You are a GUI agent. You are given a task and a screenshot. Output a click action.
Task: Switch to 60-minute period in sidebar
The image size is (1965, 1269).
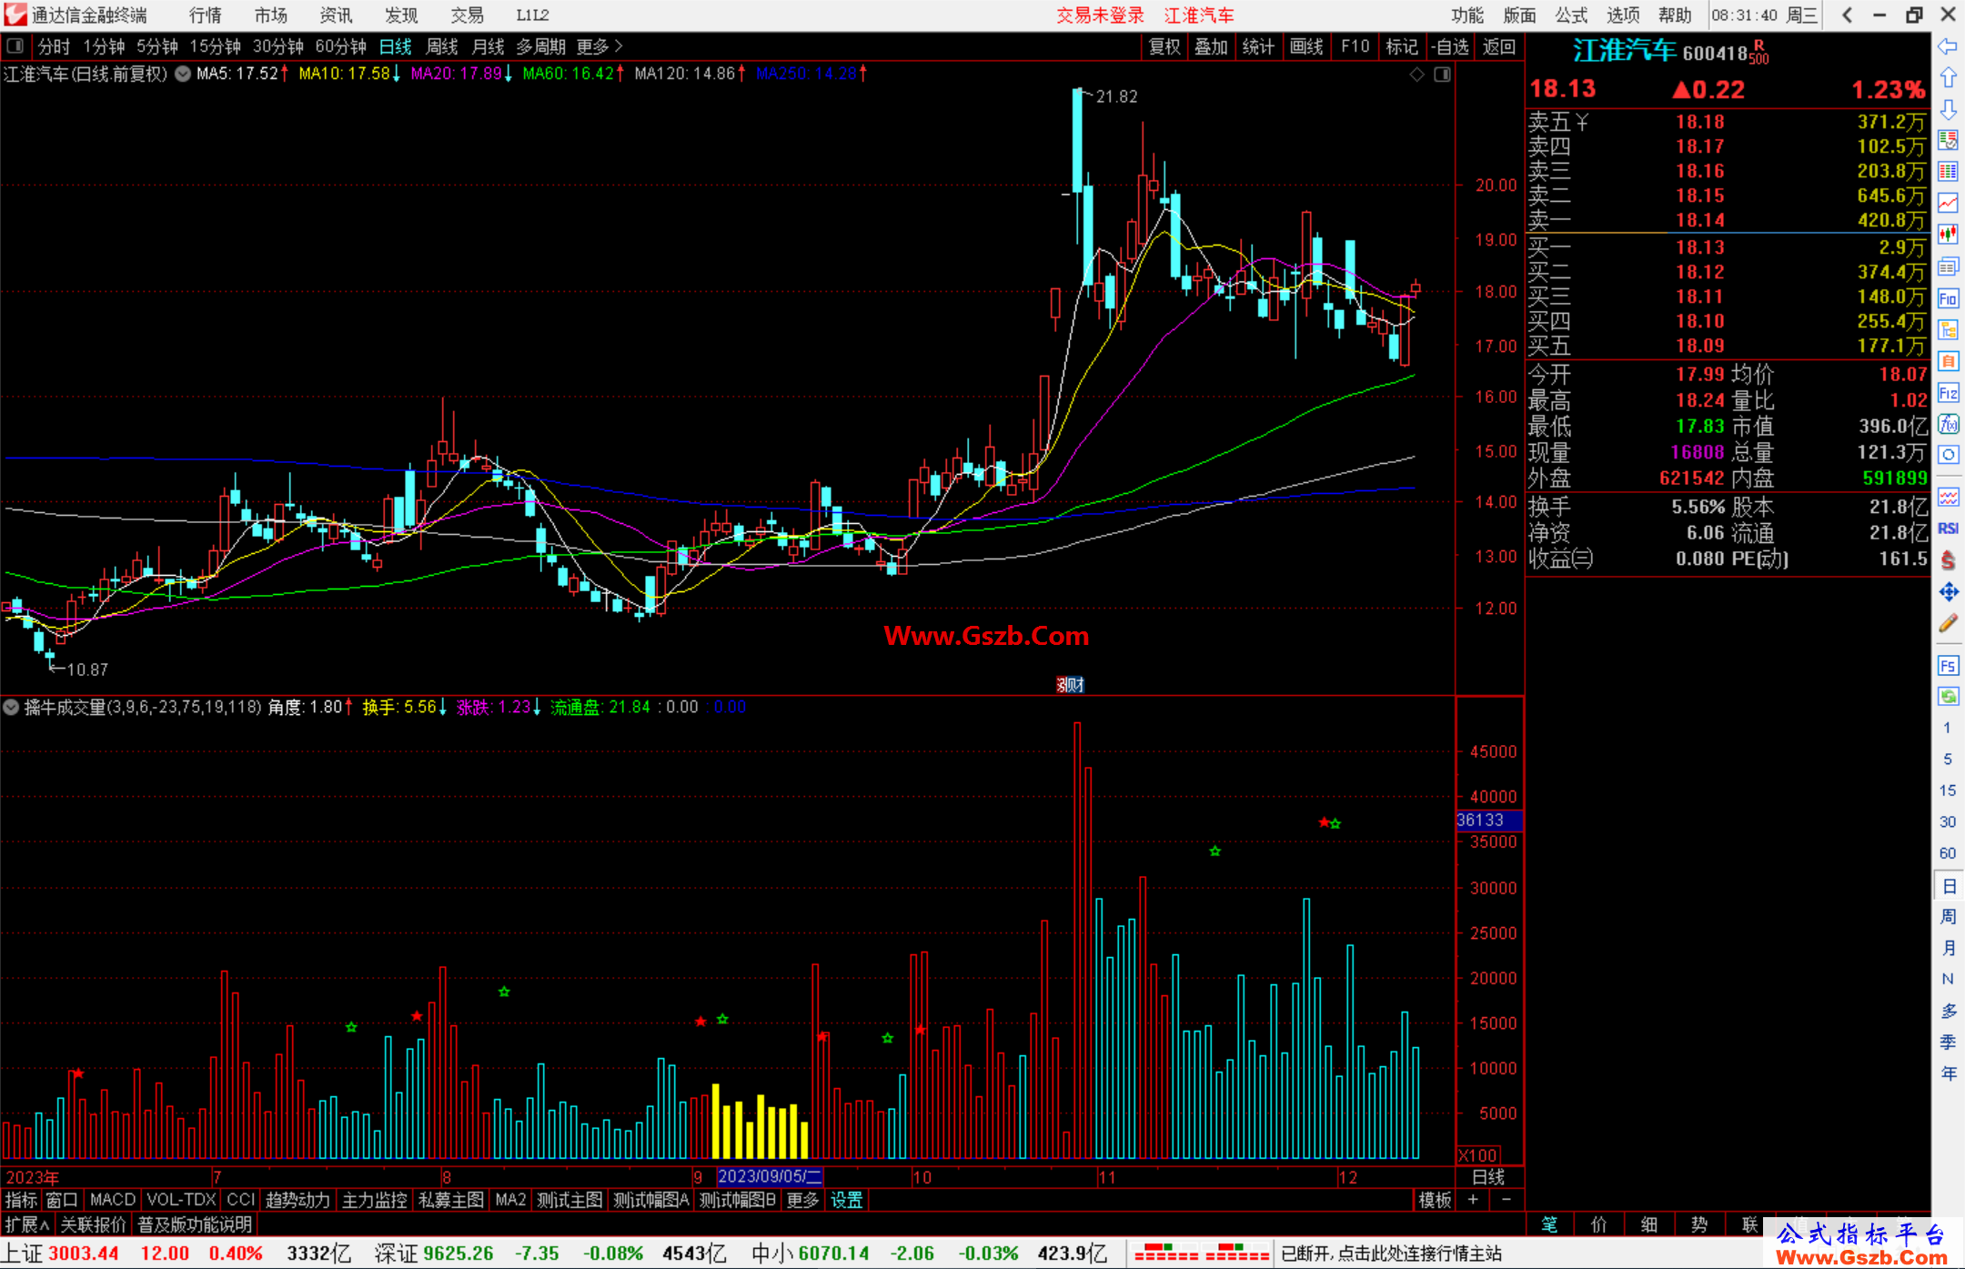[x=1947, y=853]
